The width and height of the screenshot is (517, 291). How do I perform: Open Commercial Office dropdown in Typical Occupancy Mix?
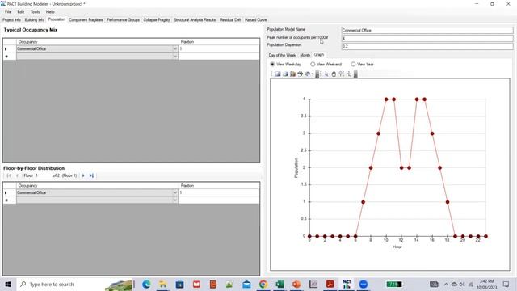point(175,48)
